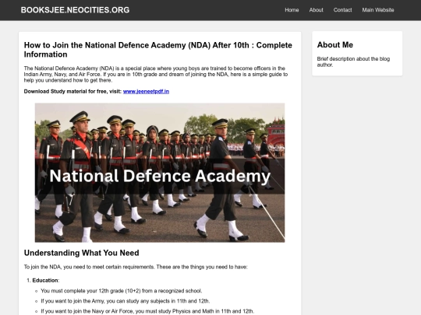Click the National Defence Academy banner image
421x315 pixels.
click(160, 173)
